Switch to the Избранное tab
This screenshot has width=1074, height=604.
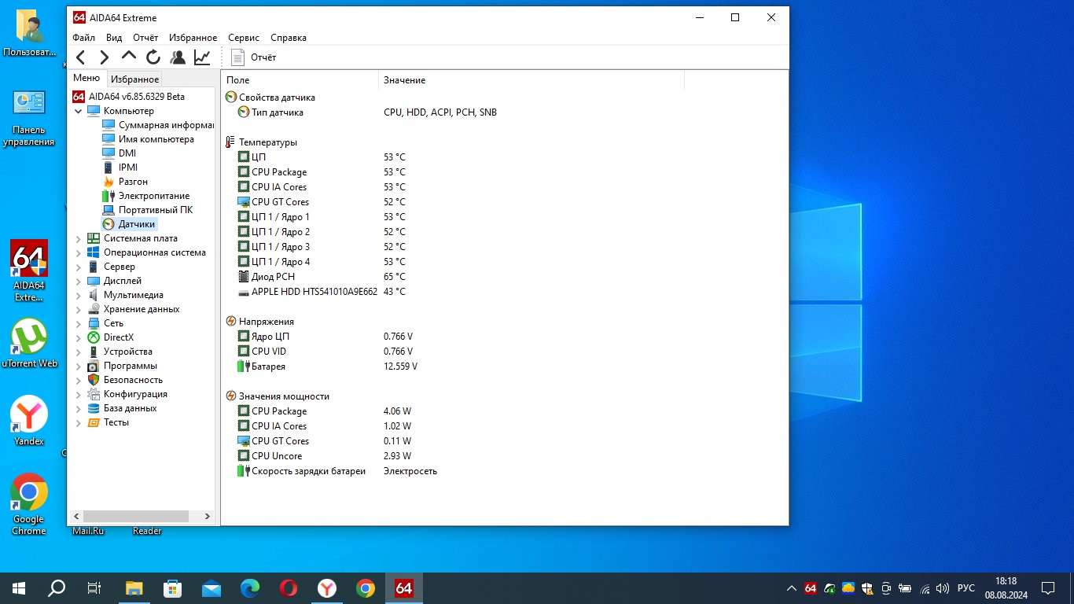click(x=134, y=79)
